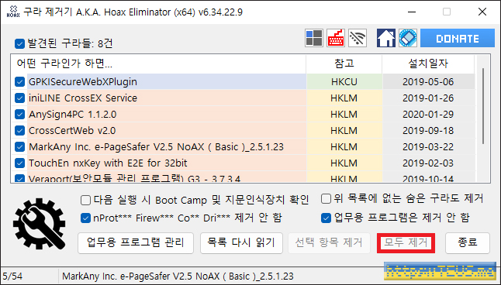This screenshot has height=285, width=501.
Task: Uncheck the TouchEn nxKey checkbox
Action: (x=19, y=163)
